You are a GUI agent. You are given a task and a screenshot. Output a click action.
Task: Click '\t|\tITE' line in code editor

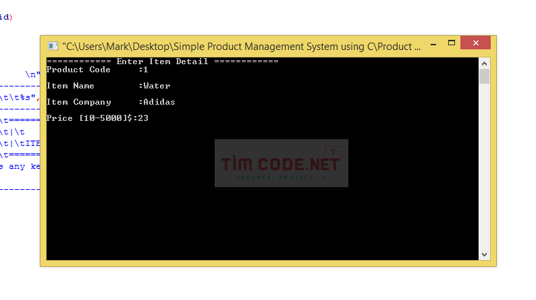[x=20, y=143]
